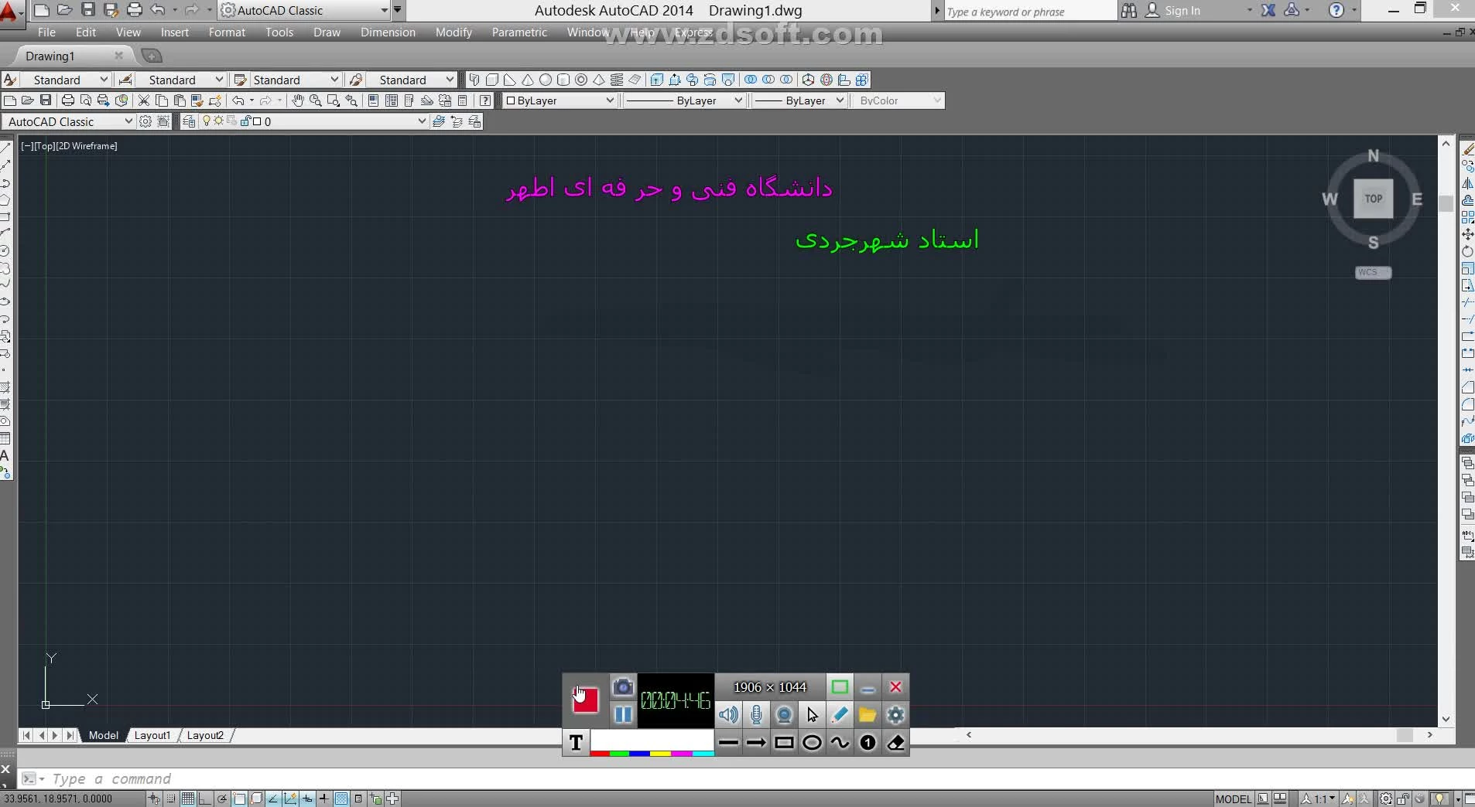The width and height of the screenshot is (1475, 807).
Task: Expand the layer 0 dropdown list
Action: [x=422, y=121]
